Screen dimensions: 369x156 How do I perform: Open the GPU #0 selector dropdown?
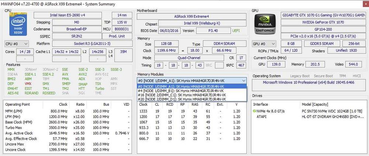coord(264,44)
